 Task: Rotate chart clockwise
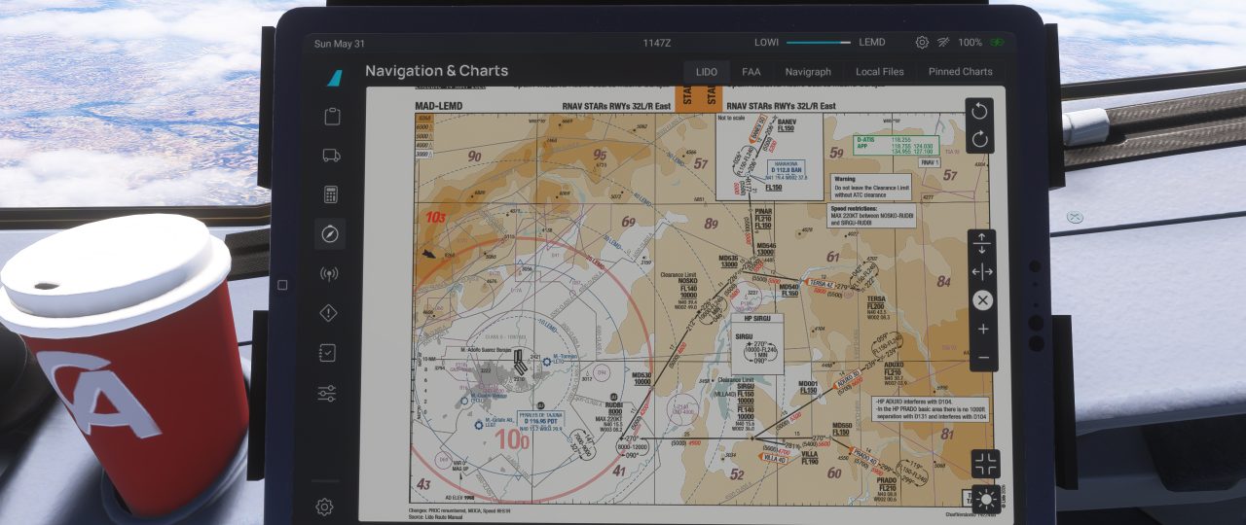980,139
